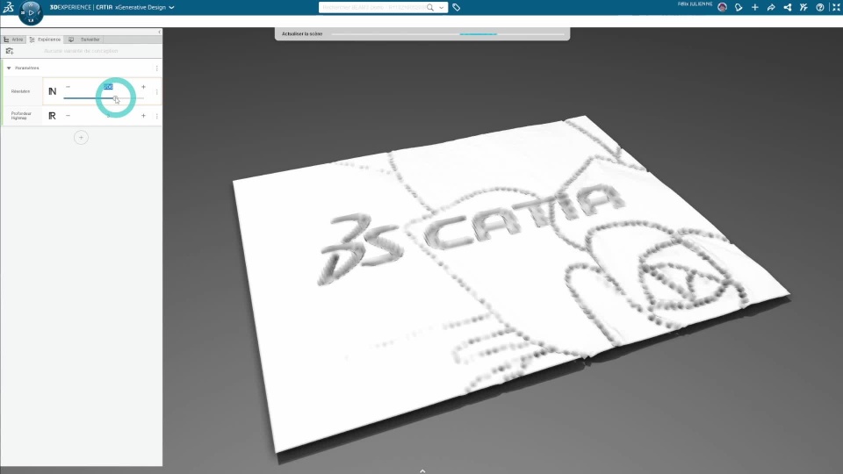Click the search magnifier icon
The height and width of the screenshot is (474, 843).
[x=430, y=8]
